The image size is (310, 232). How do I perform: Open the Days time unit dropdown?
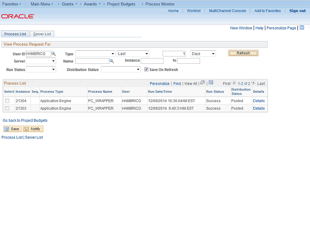pos(203,54)
